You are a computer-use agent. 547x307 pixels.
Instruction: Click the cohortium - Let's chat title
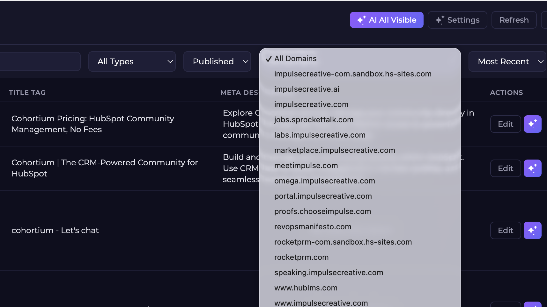coord(55,230)
